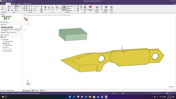Click the Sketch ellipse tool

[24, 10]
